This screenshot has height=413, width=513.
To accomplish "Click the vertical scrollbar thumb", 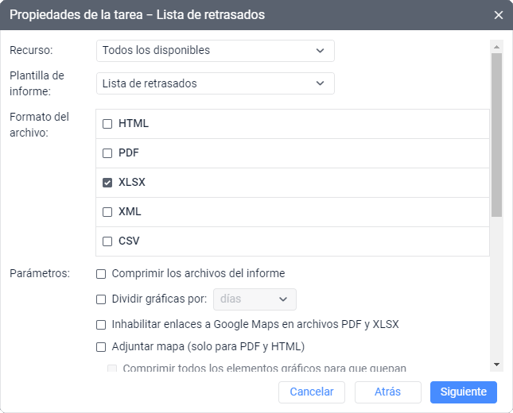I will point(496,135).
